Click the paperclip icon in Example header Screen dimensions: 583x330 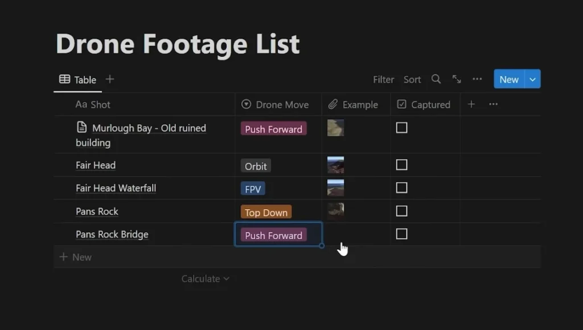(332, 104)
